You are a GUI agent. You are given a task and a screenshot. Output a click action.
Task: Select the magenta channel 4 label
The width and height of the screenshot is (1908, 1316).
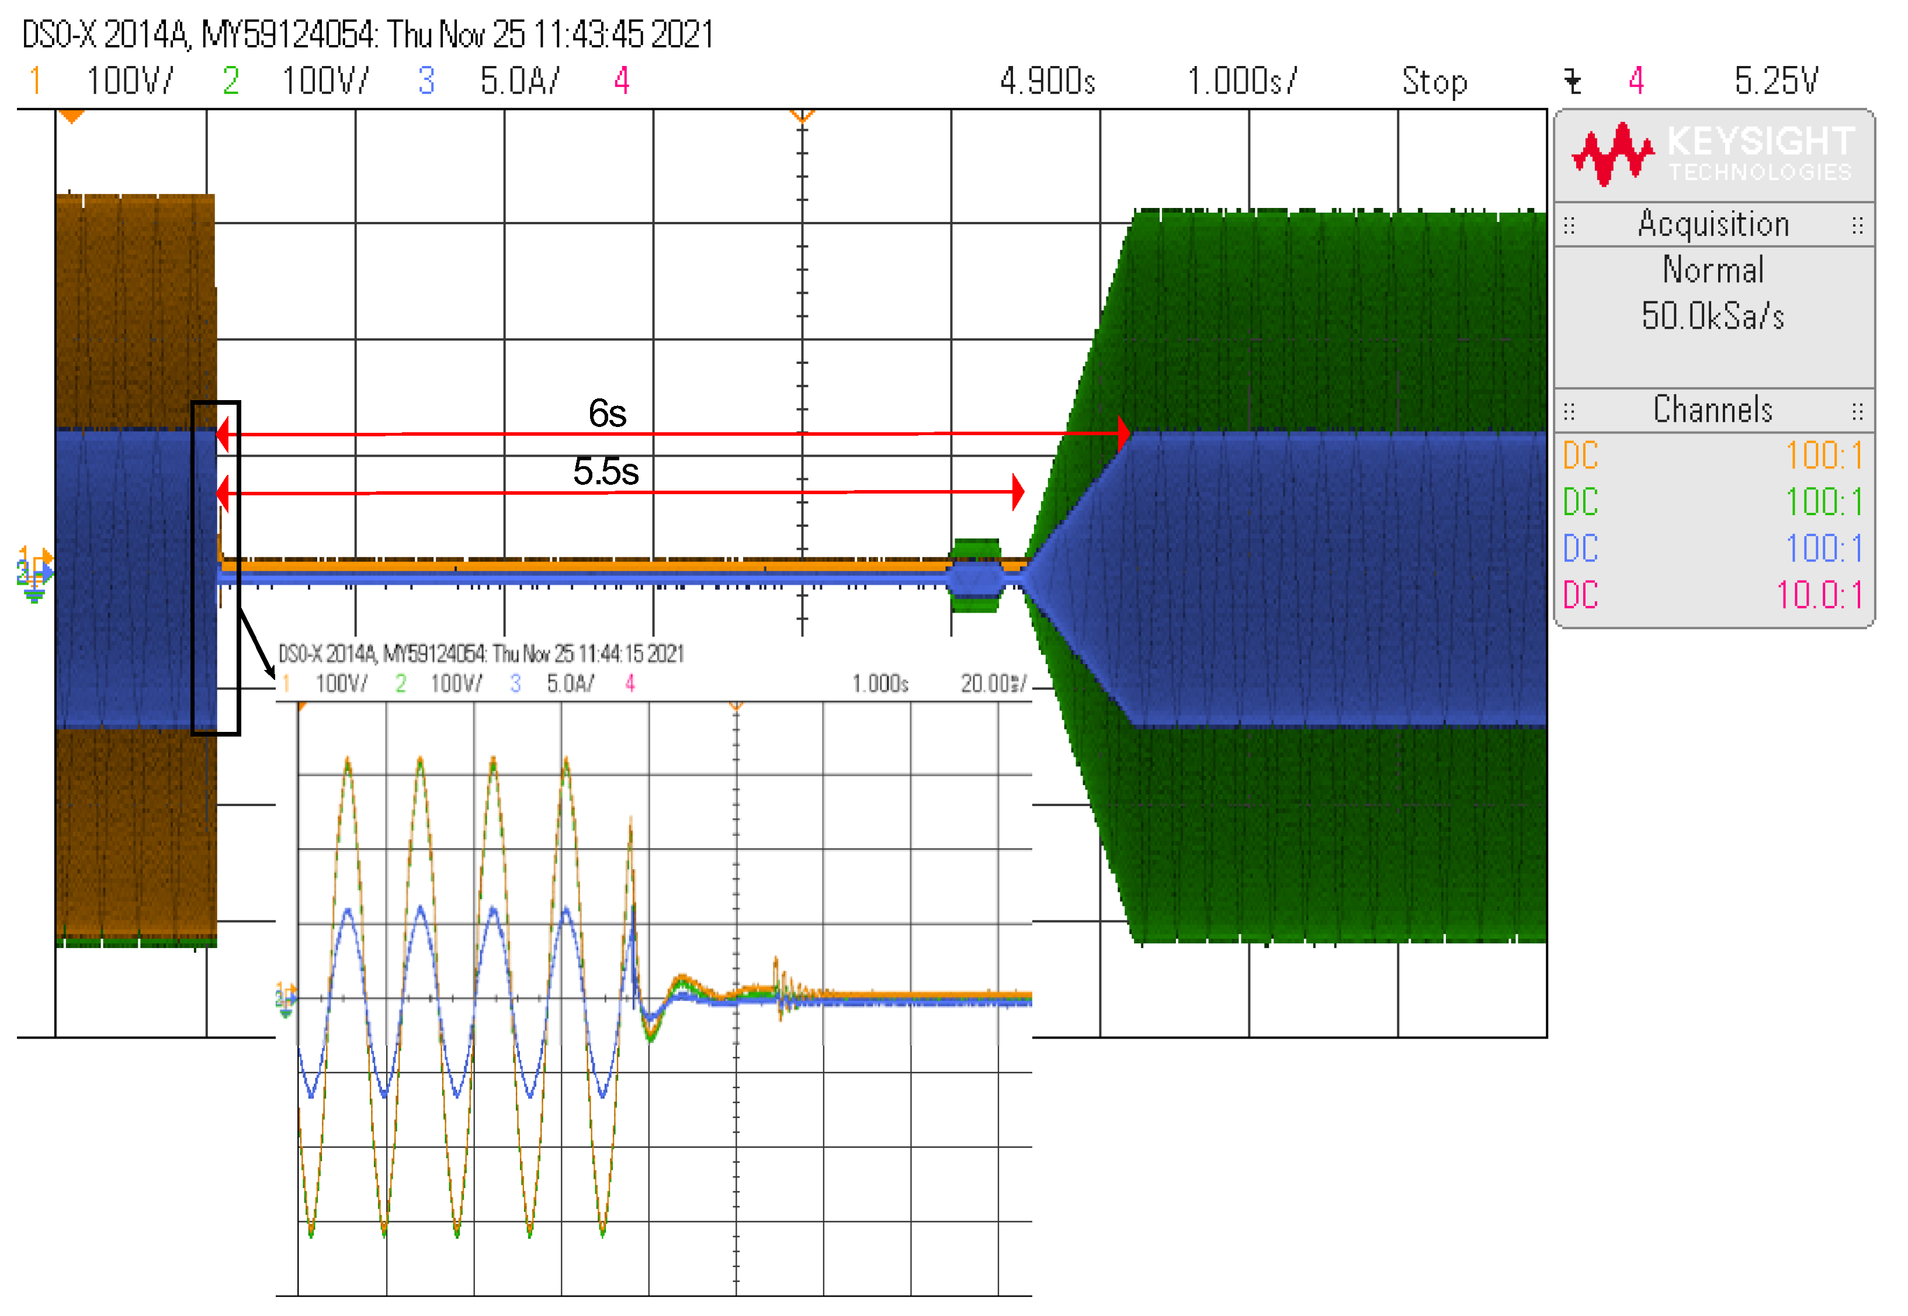(x=622, y=82)
